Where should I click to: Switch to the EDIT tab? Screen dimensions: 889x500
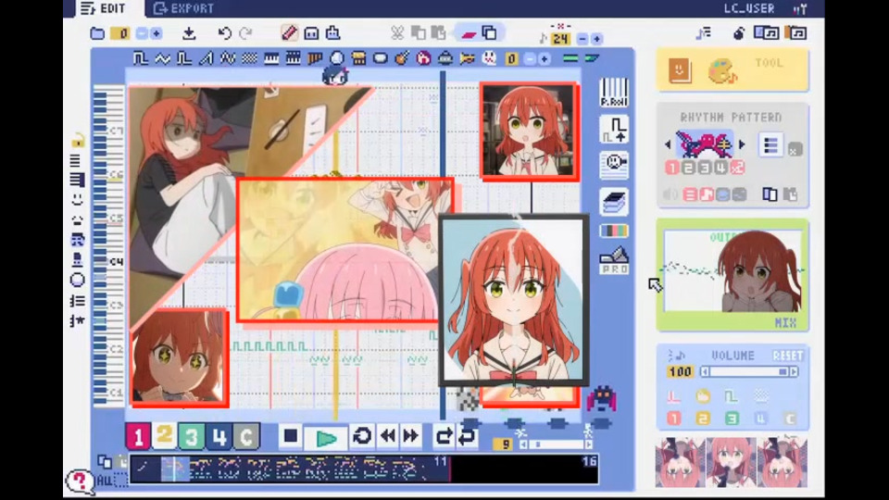pyautogui.click(x=103, y=8)
